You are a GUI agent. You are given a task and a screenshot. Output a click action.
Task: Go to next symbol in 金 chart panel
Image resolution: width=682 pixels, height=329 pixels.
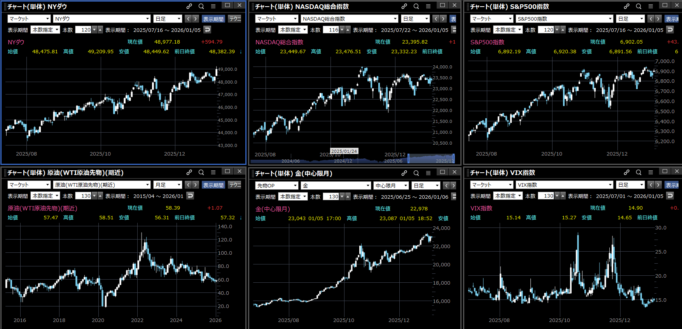(x=453, y=185)
